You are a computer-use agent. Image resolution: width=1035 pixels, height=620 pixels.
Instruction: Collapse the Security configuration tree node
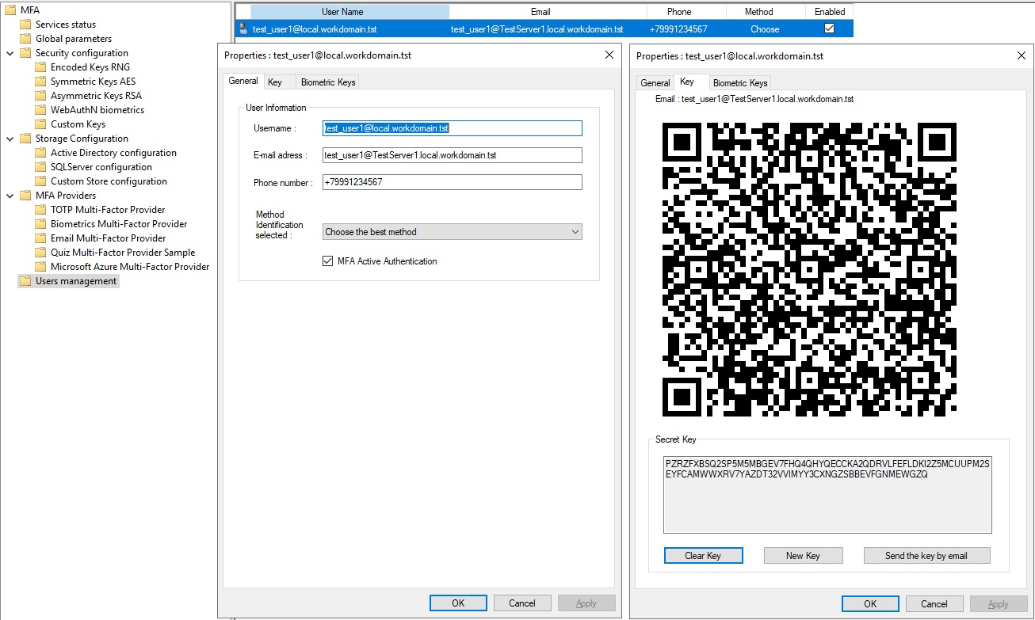point(10,53)
